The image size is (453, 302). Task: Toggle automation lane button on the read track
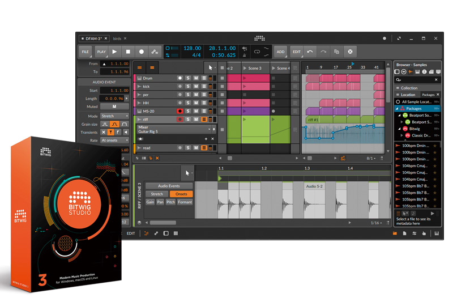coord(204,148)
